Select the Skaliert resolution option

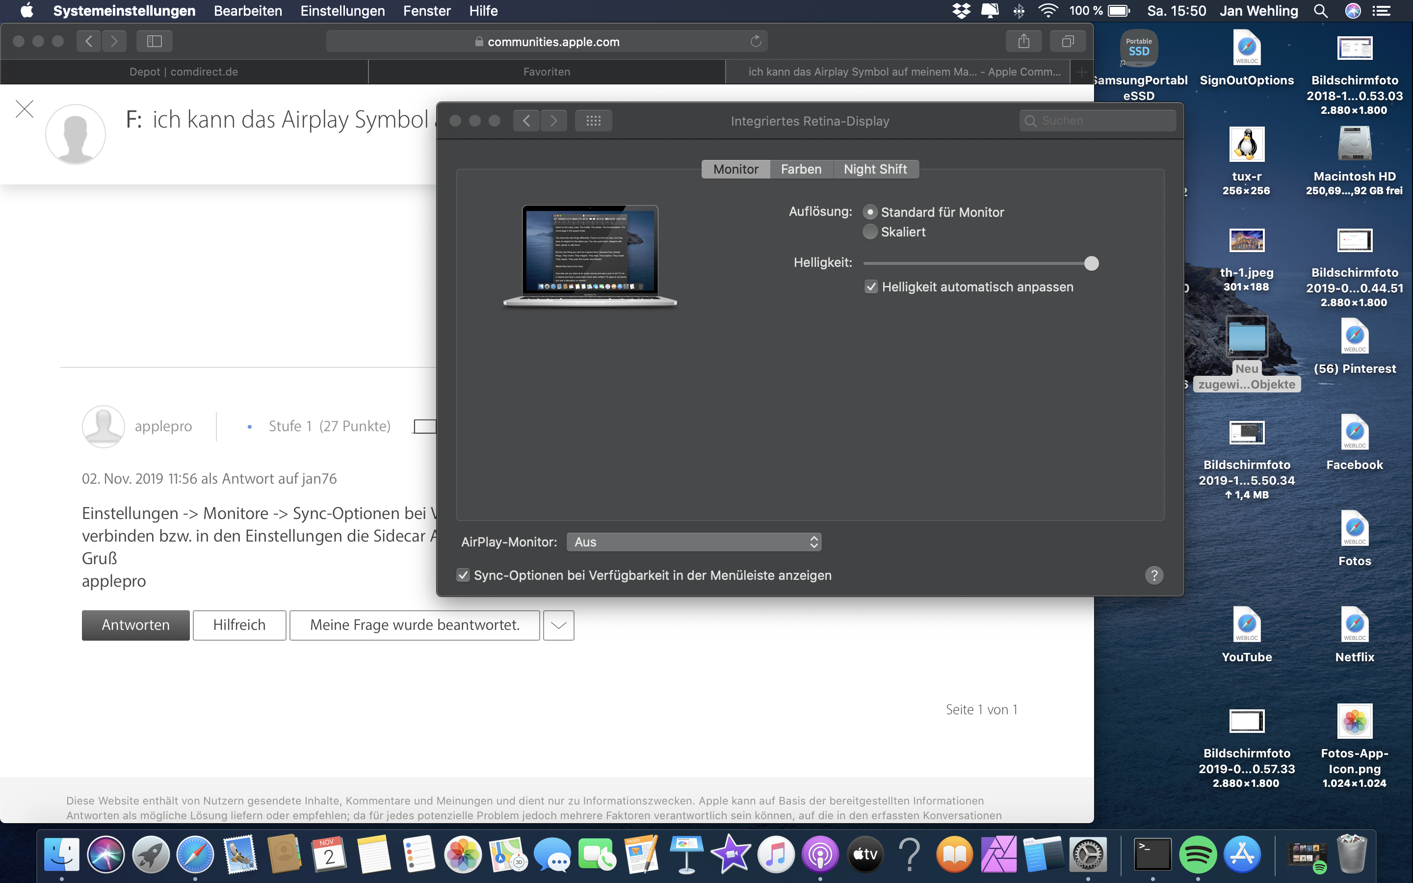click(870, 232)
